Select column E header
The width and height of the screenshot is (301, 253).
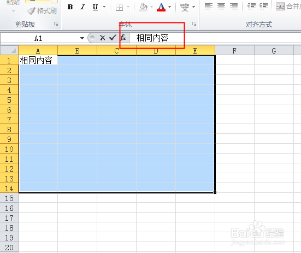195,51
